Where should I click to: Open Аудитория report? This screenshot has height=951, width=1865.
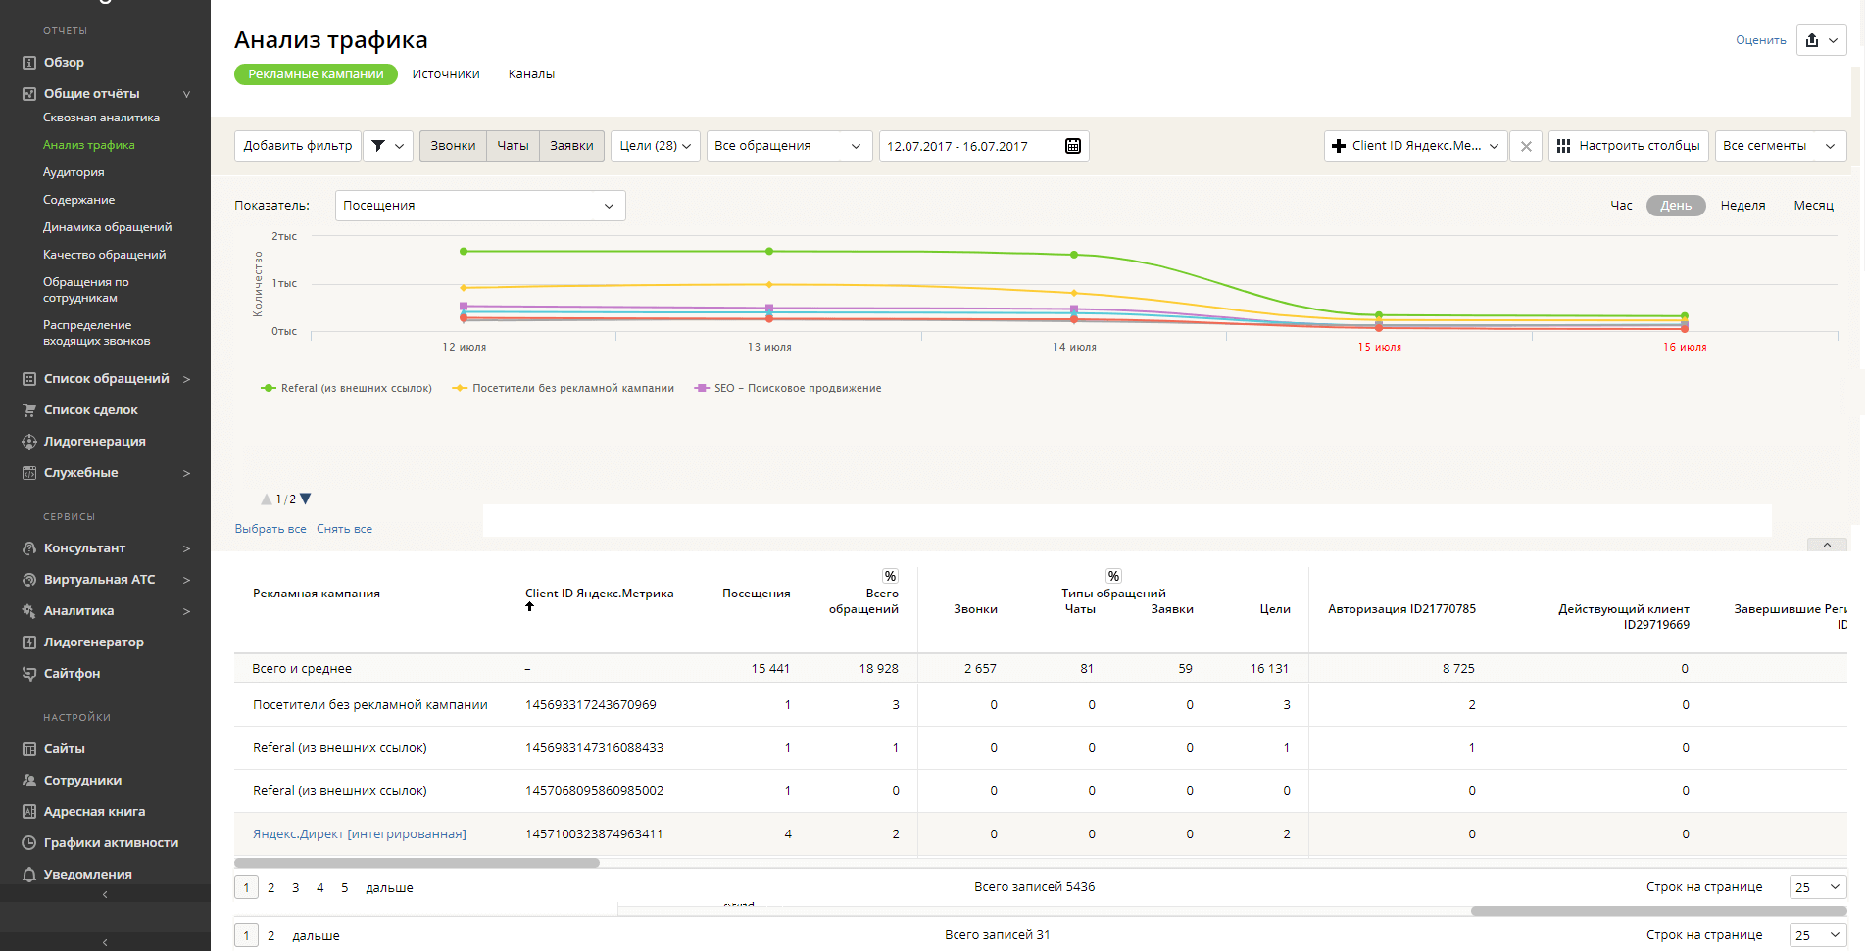point(74,172)
